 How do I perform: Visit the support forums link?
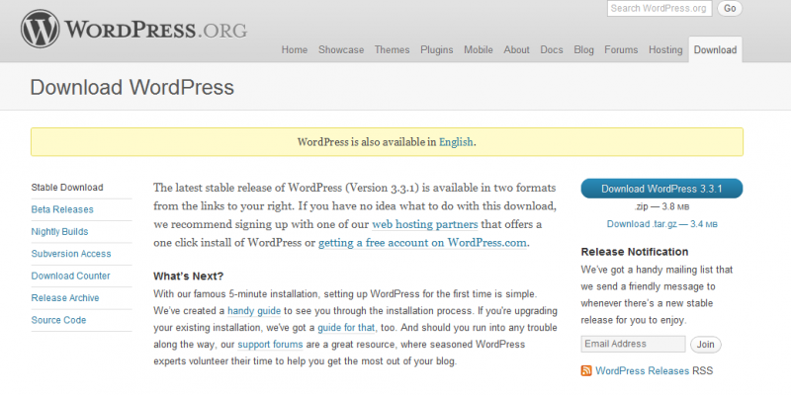270,345
